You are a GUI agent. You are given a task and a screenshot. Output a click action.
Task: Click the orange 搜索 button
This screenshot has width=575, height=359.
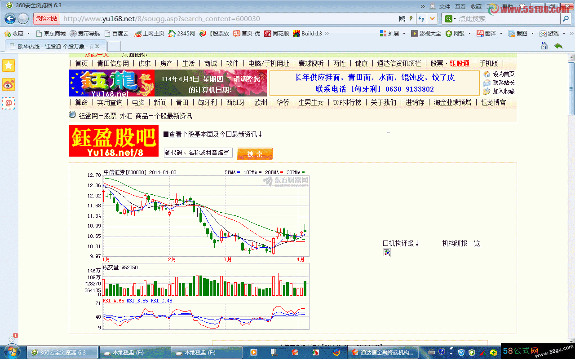pos(255,154)
